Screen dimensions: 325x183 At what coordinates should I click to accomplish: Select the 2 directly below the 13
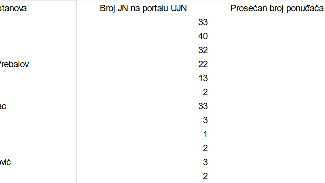click(143, 92)
